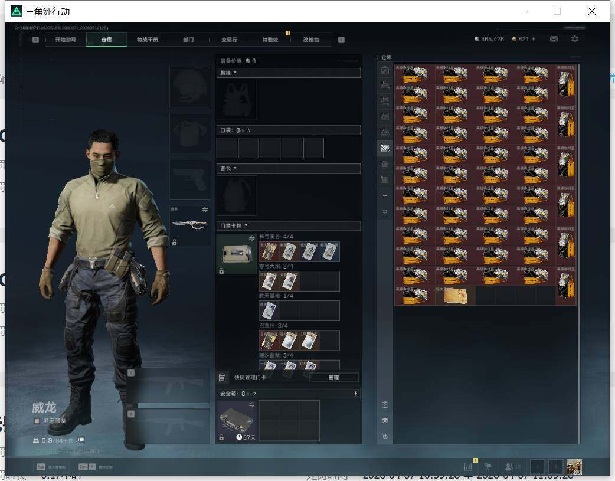This screenshot has width=615, height=481.
Task: Show help for 胸挂 section
Action: 235,73
